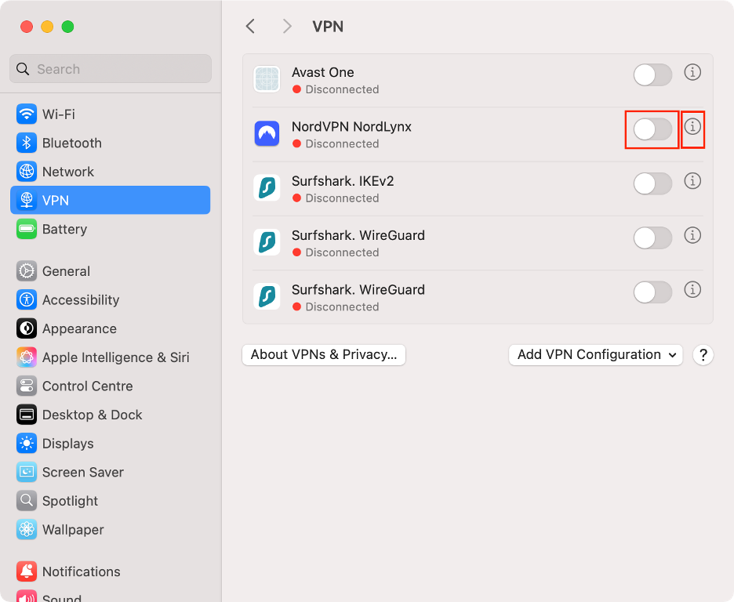
Task: Open the help question mark button
Action: (x=703, y=354)
